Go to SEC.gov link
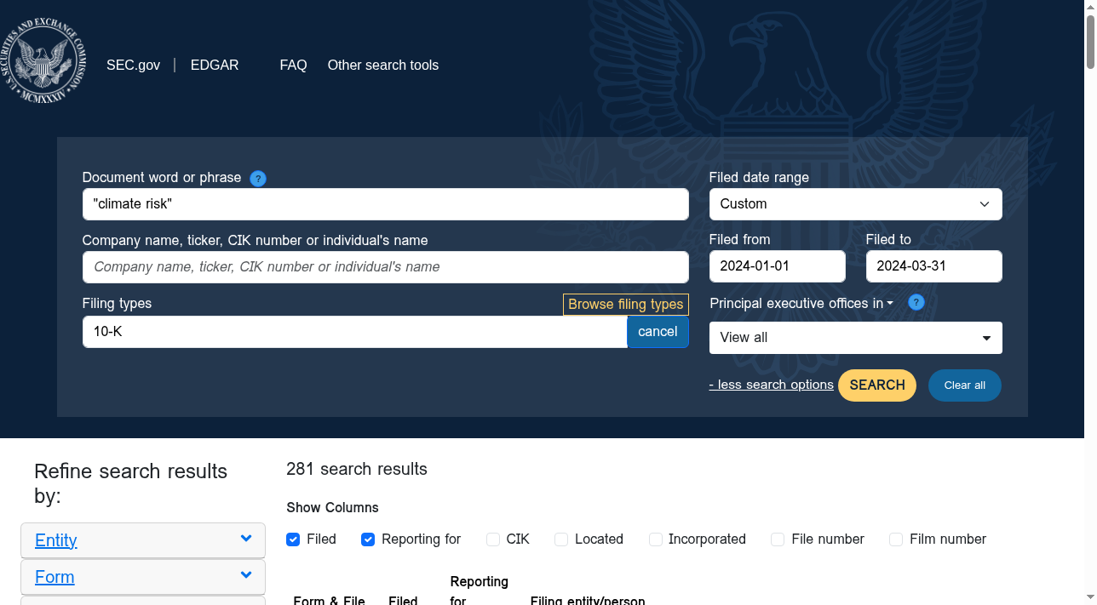1097x605 pixels. (x=133, y=66)
